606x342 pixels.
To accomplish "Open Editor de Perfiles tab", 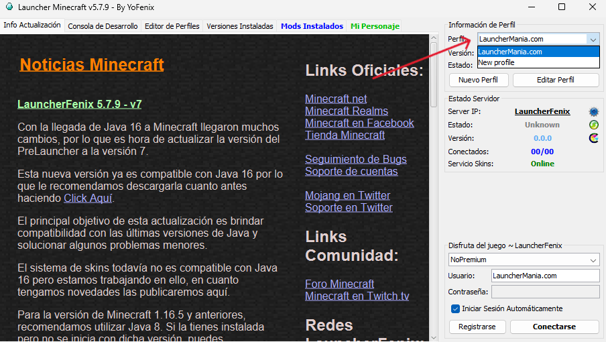I will point(172,26).
